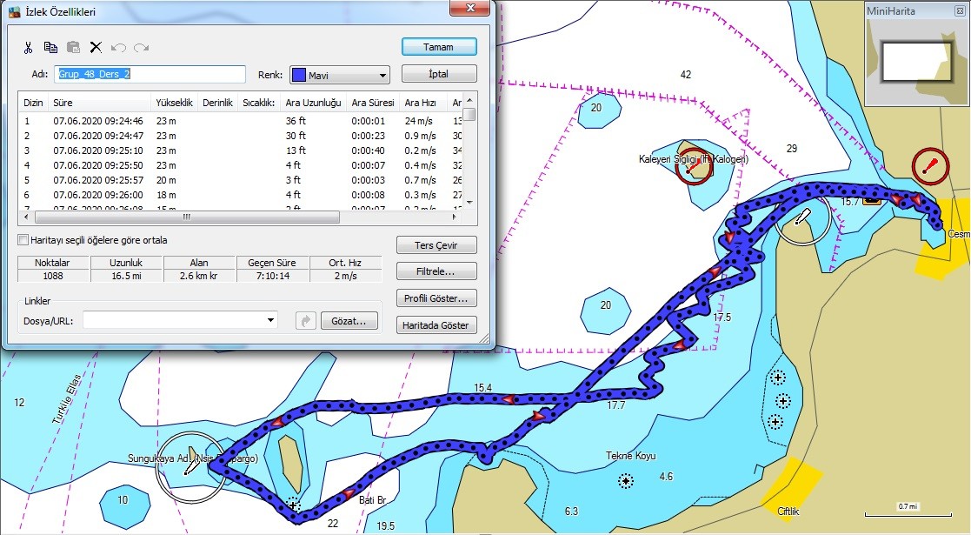The image size is (971, 535).
Task: Click the Geçen Süre value 7:10:14
Action: pos(273,276)
